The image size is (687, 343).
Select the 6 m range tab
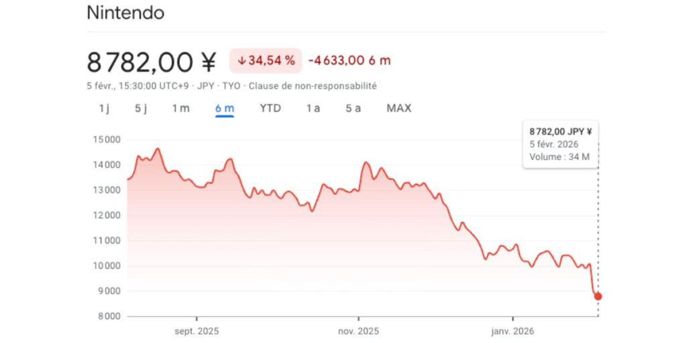coord(224,109)
